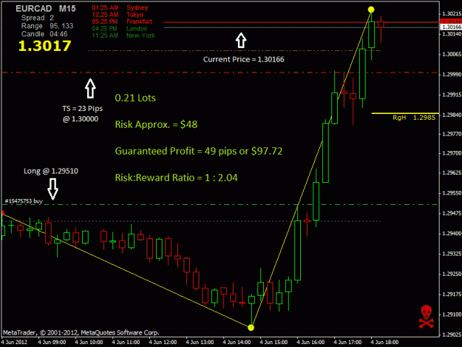Click the large yellow 1.3017 price
This screenshot has height=347, width=462.
pos(44,46)
